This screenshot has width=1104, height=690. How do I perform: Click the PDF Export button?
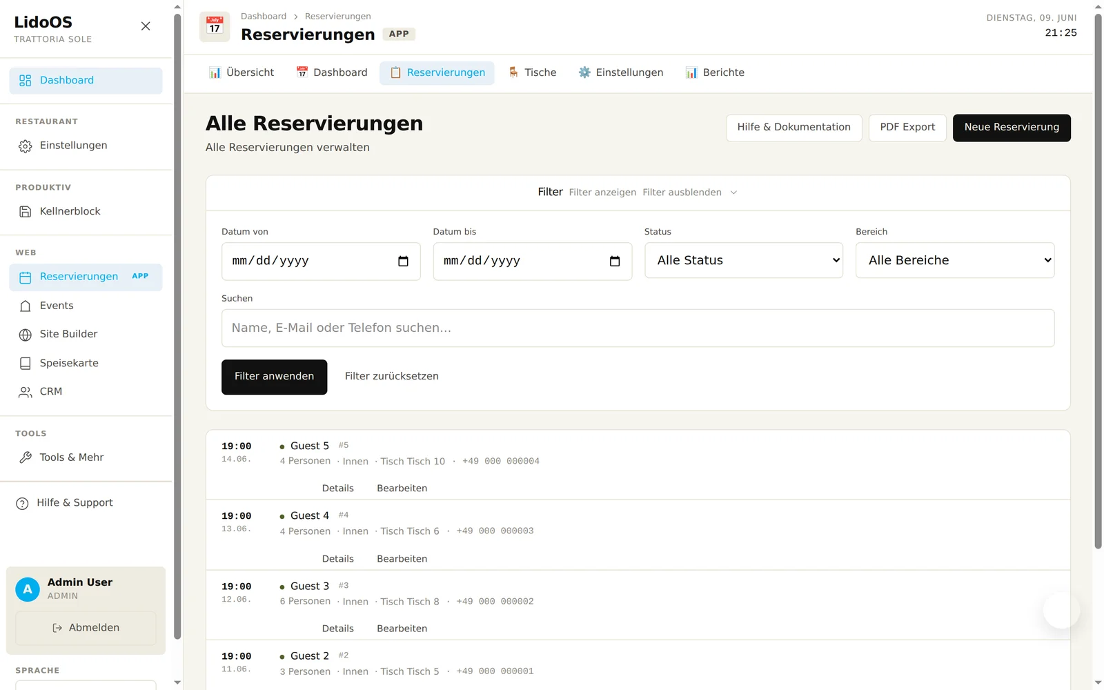coord(907,128)
